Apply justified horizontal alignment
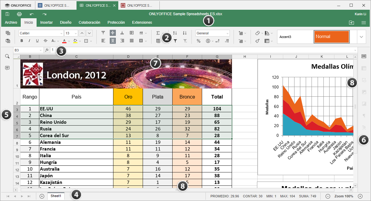This screenshot has height=201, width=371. 132,41
